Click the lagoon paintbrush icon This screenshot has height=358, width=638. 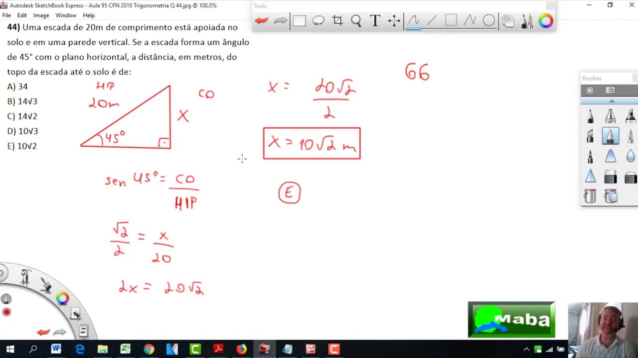(46, 284)
